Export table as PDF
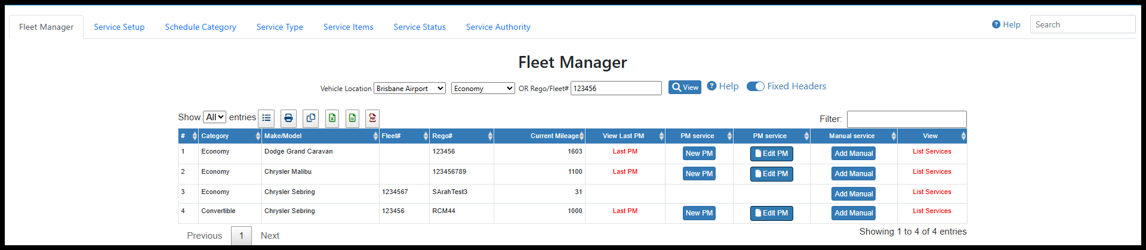Screen dimensions: 1146x250 tap(372, 118)
